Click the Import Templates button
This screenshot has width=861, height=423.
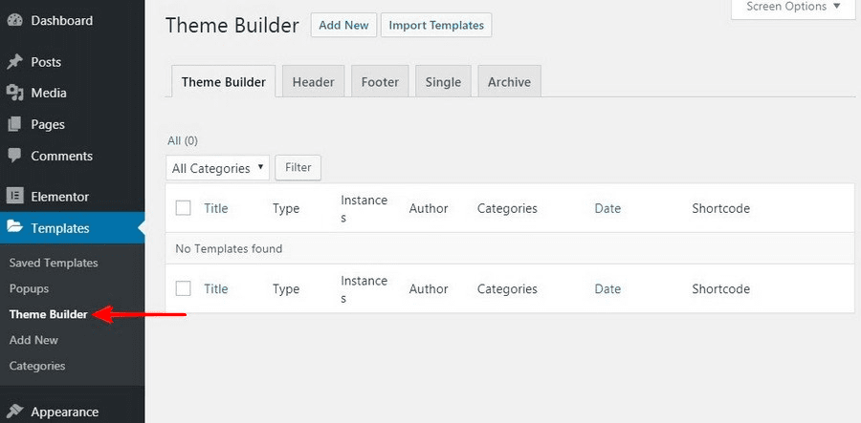click(436, 25)
